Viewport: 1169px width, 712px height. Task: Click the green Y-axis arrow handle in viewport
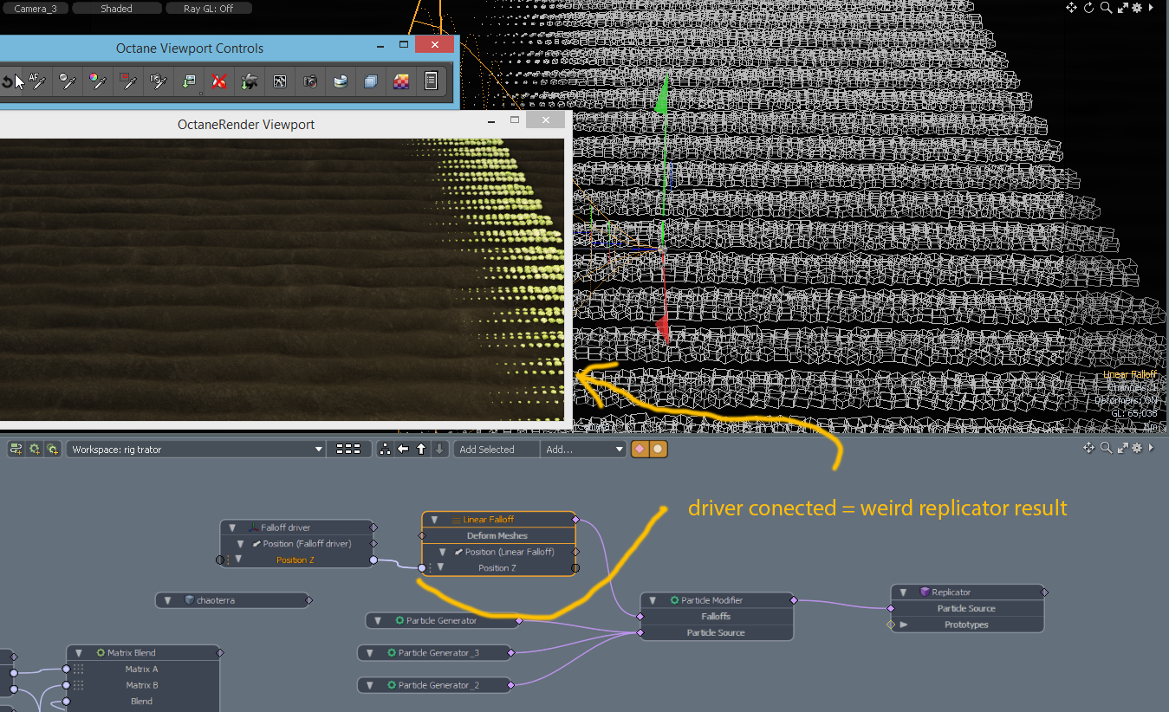663,97
